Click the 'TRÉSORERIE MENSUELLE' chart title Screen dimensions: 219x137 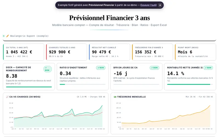coord(131,97)
